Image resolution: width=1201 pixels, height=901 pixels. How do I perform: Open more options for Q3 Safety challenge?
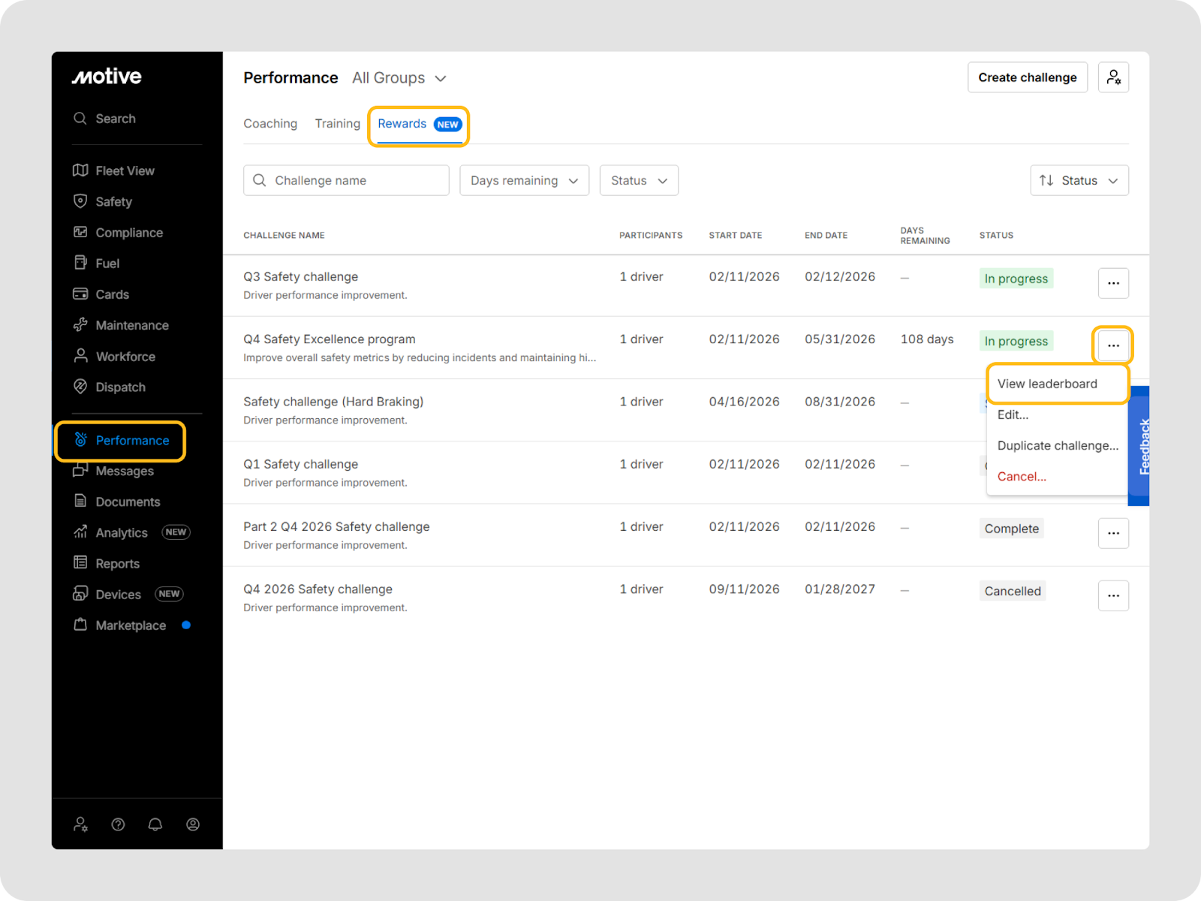tap(1113, 283)
